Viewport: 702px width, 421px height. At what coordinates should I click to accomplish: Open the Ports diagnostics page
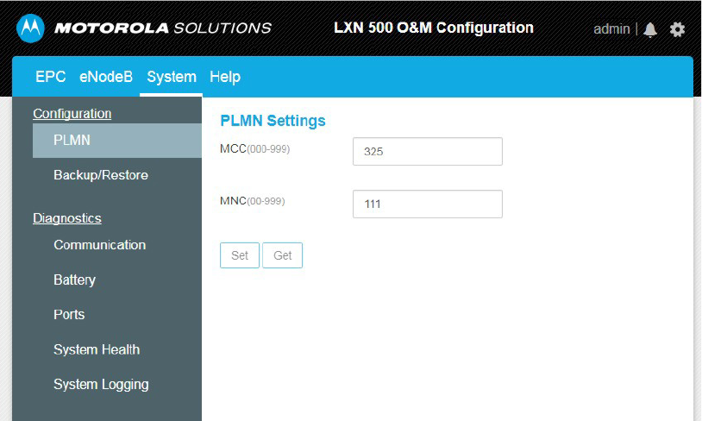coord(69,314)
